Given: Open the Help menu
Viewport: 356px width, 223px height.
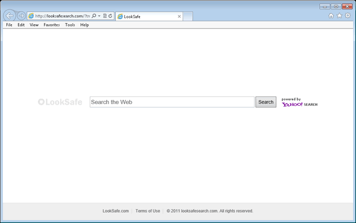Looking at the screenshot, I should (84, 25).
